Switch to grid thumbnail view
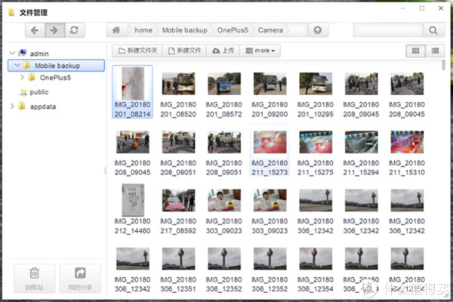 (414, 51)
